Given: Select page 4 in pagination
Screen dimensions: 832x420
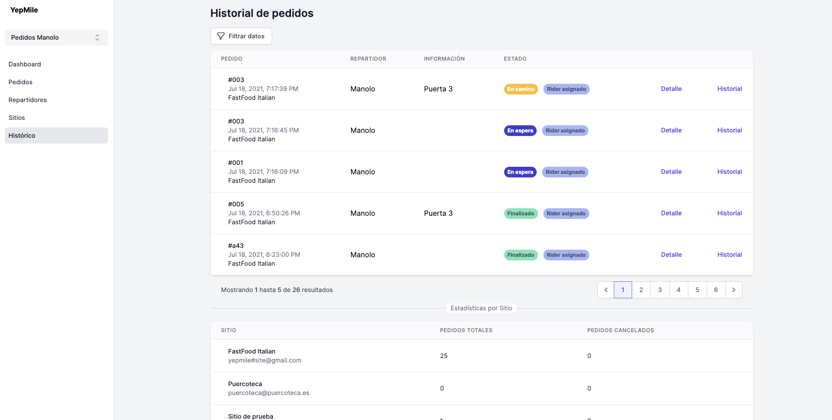Looking at the screenshot, I should click(679, 290).
